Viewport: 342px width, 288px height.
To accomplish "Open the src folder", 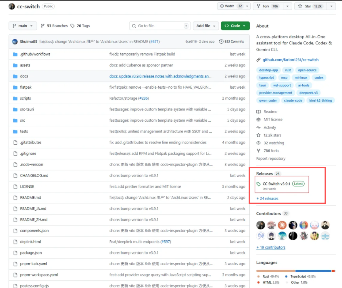I will pyautogui.click(x=22, y=120).
